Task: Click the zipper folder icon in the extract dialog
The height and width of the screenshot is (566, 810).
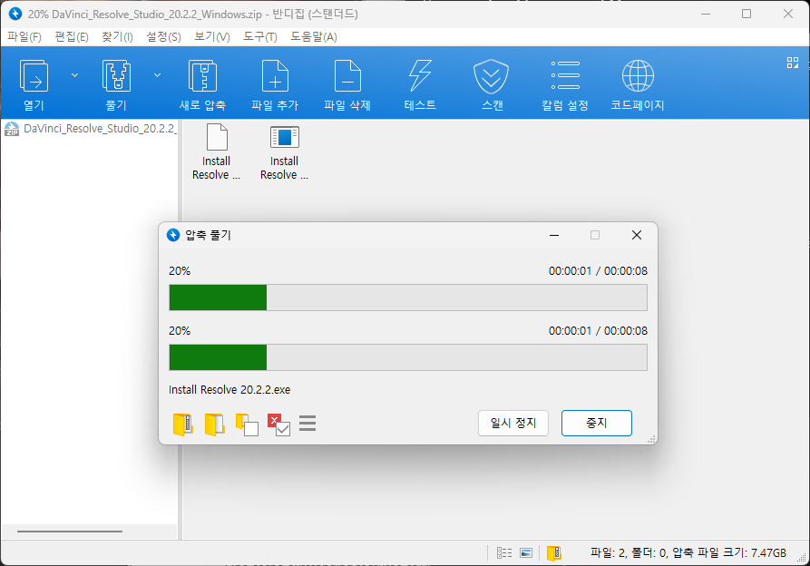Action: [x=183, y=424]
